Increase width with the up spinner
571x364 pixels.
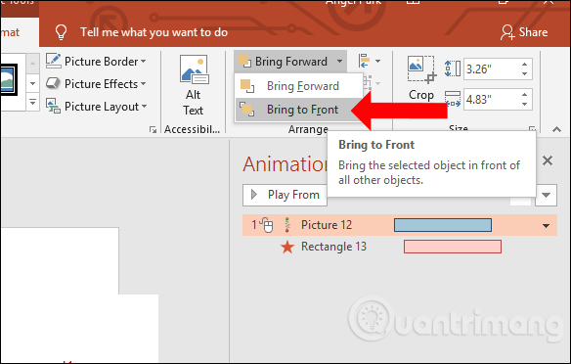point(524,94)
